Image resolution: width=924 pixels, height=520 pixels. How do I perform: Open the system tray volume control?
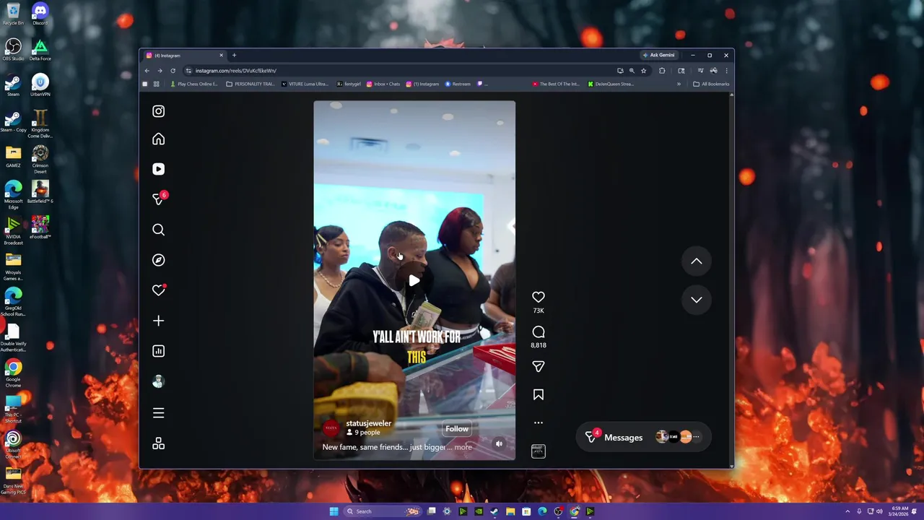coord(879,511)
